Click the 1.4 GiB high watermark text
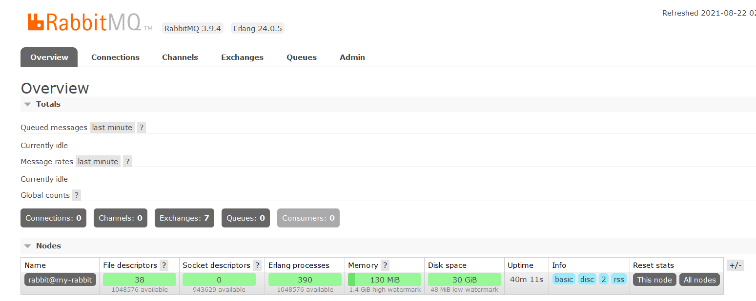This screenshot has width=756, height=301. tap(385, 290)
